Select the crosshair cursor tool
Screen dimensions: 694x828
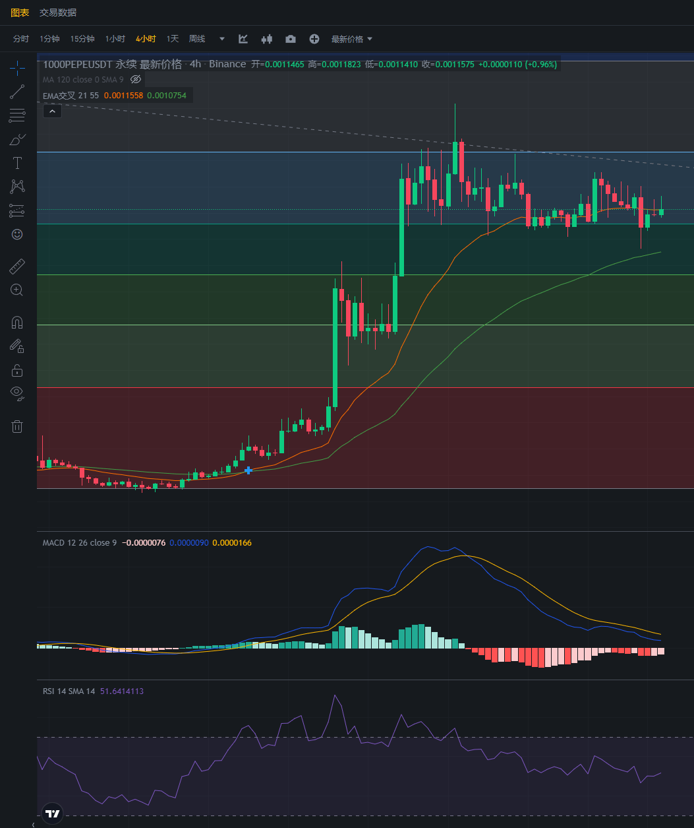point(17,67)
